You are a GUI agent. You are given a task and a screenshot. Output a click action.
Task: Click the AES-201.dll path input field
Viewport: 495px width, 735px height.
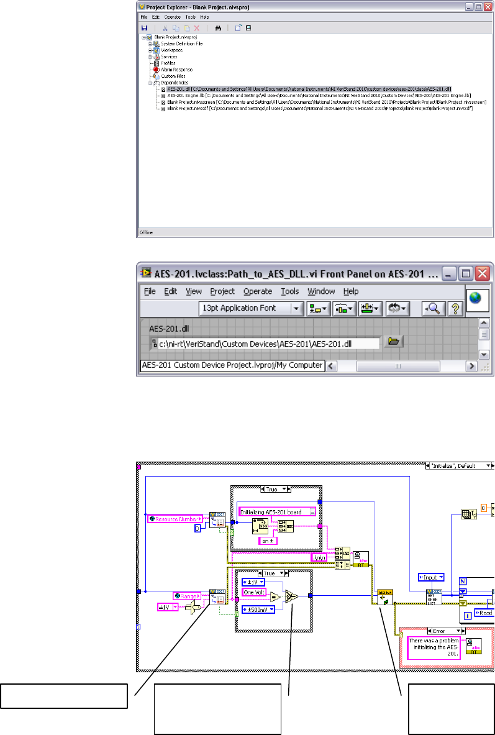tap(265, 344)
